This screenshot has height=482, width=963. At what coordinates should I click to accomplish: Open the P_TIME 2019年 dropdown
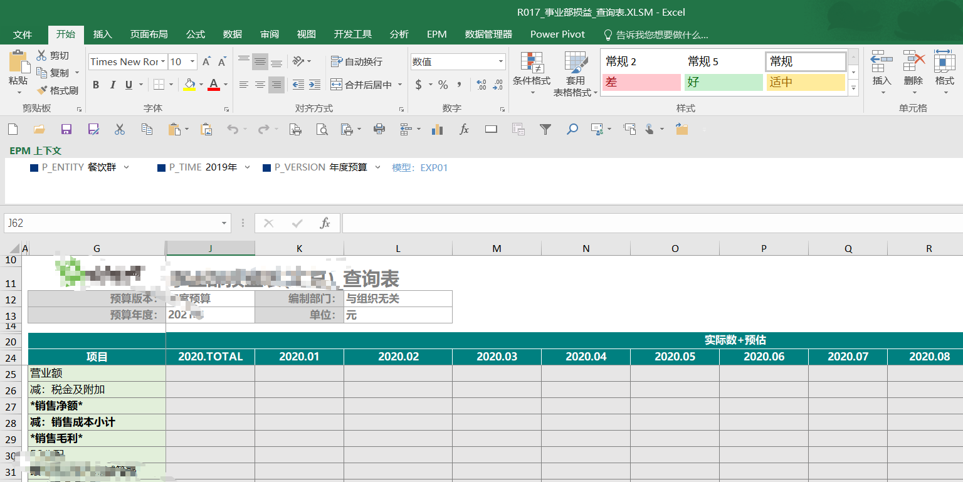tap(247, 167)
